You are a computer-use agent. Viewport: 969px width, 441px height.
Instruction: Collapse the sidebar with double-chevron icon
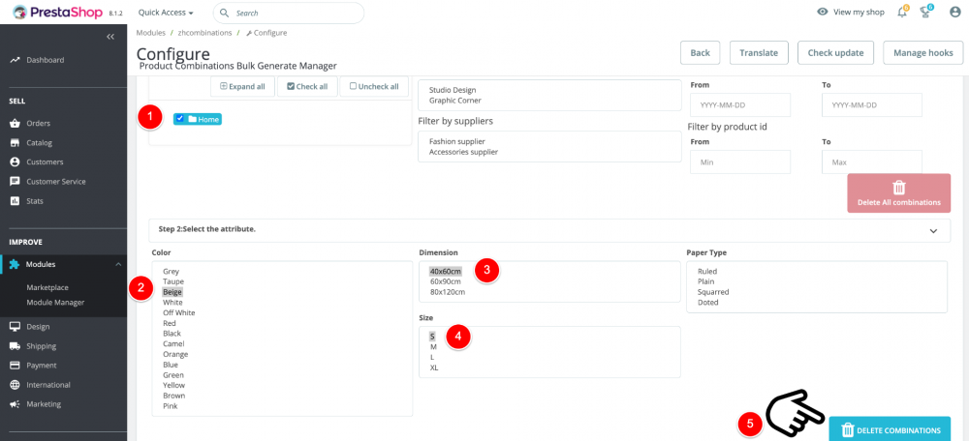click(x=110, y=36)
